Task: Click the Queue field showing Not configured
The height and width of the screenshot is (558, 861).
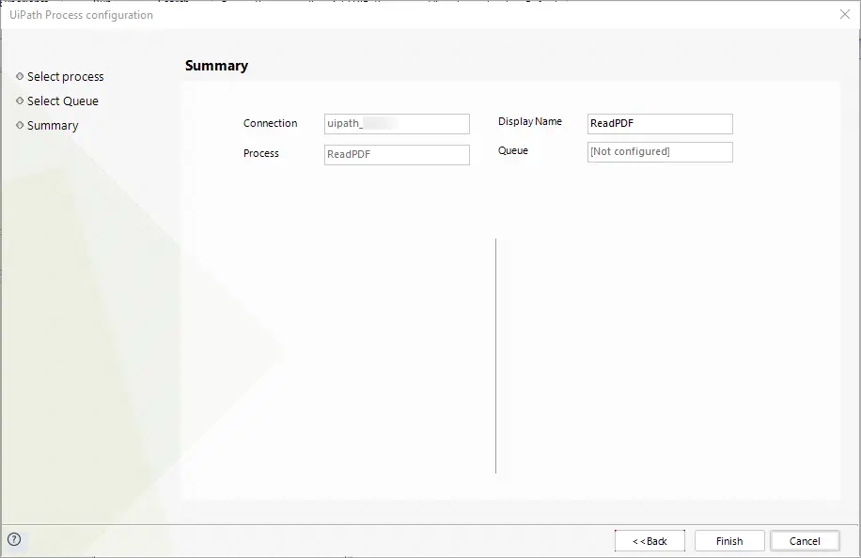Action: (x=660, y=152)
